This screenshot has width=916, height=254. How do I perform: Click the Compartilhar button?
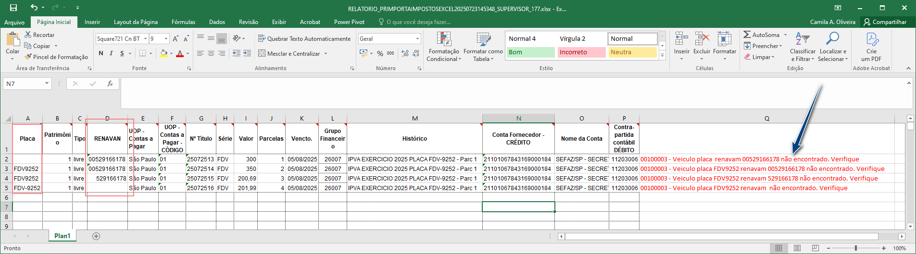click(885, 22)
